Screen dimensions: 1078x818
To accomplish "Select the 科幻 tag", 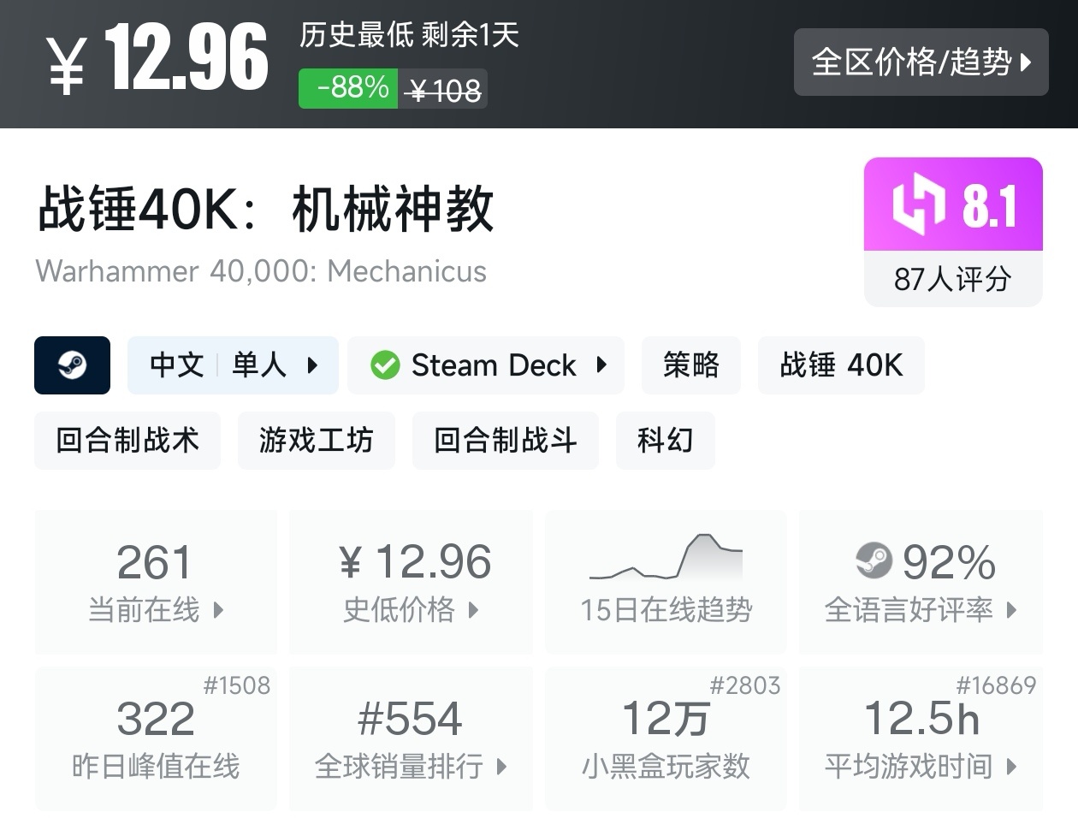I will coord(666,441).
